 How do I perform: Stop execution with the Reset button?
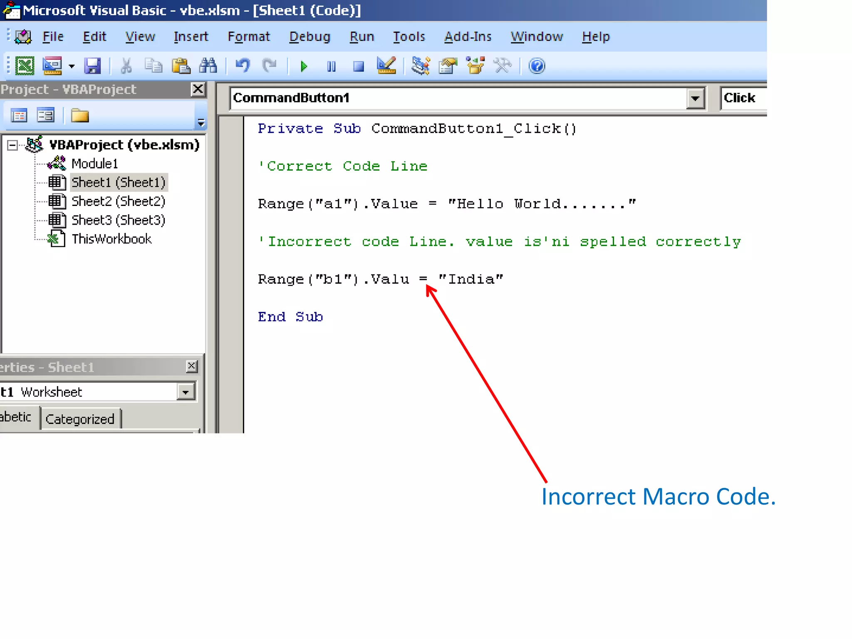(358, 66)
